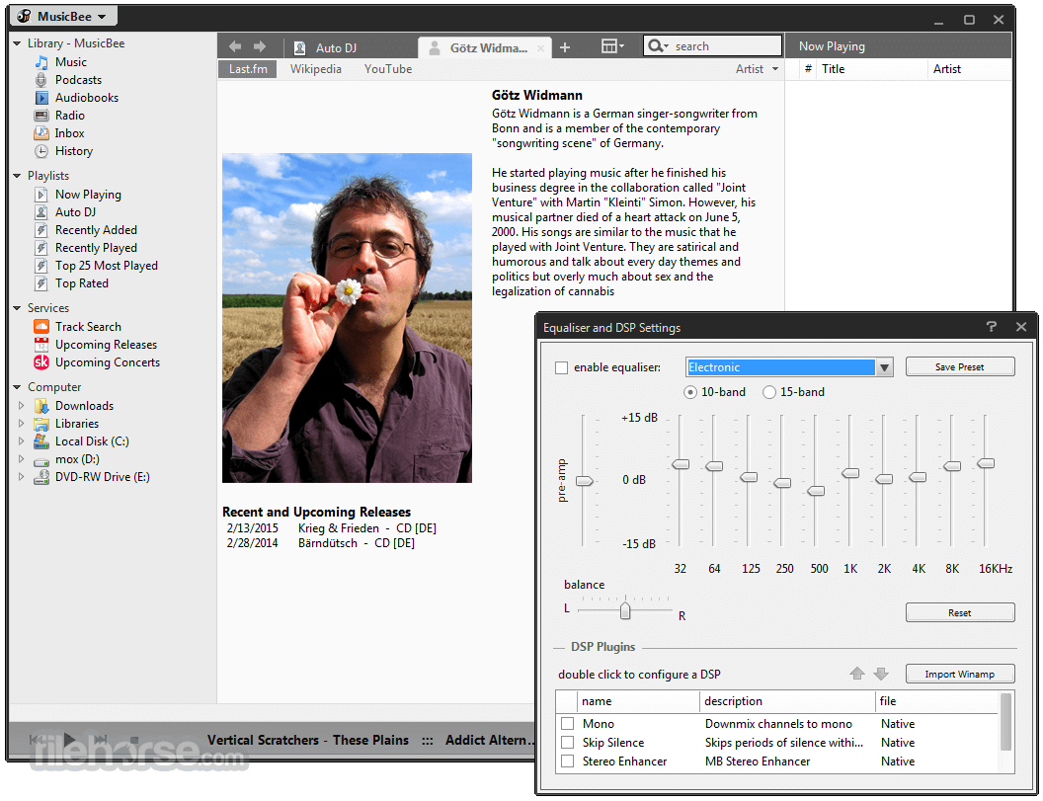The image size is (1043, 801).
Task: Open the Auto DJ playlist icon
Action: 41,212
